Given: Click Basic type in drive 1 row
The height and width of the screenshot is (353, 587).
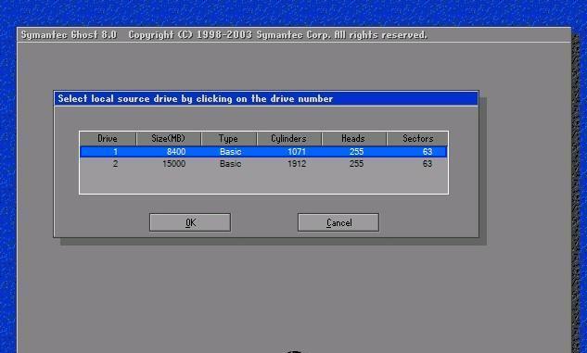Looking at the screenshot, I should tap(231, 152).
